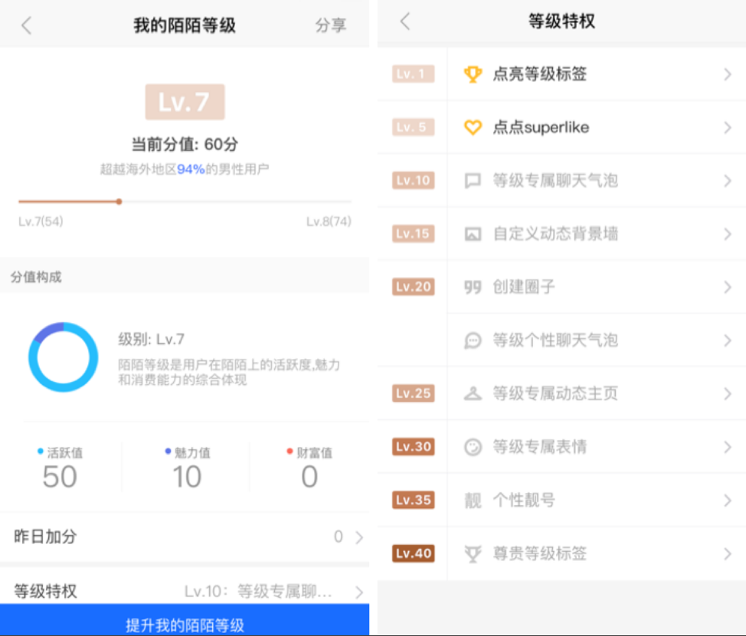Click hanger icon for 等级专属动态主页
This screenshot has width=746, height=636.
pos(473,393)
